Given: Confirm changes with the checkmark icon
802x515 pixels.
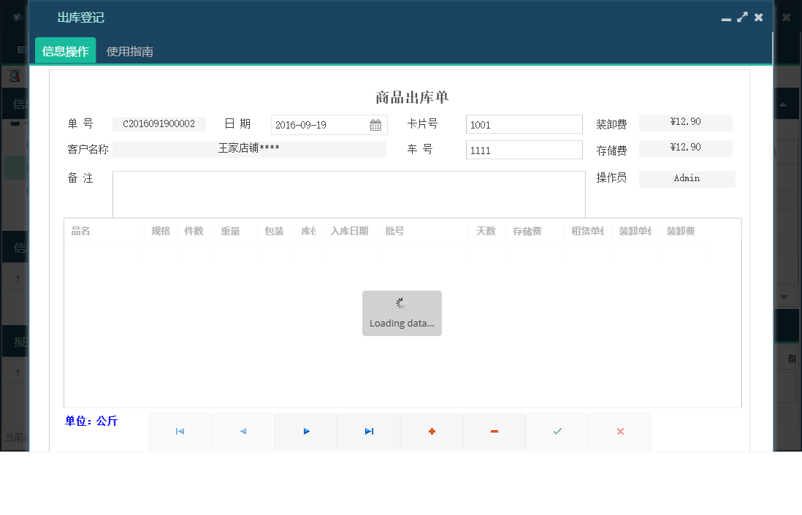Looking at the screenshot, I should click(x=557, y=431).
